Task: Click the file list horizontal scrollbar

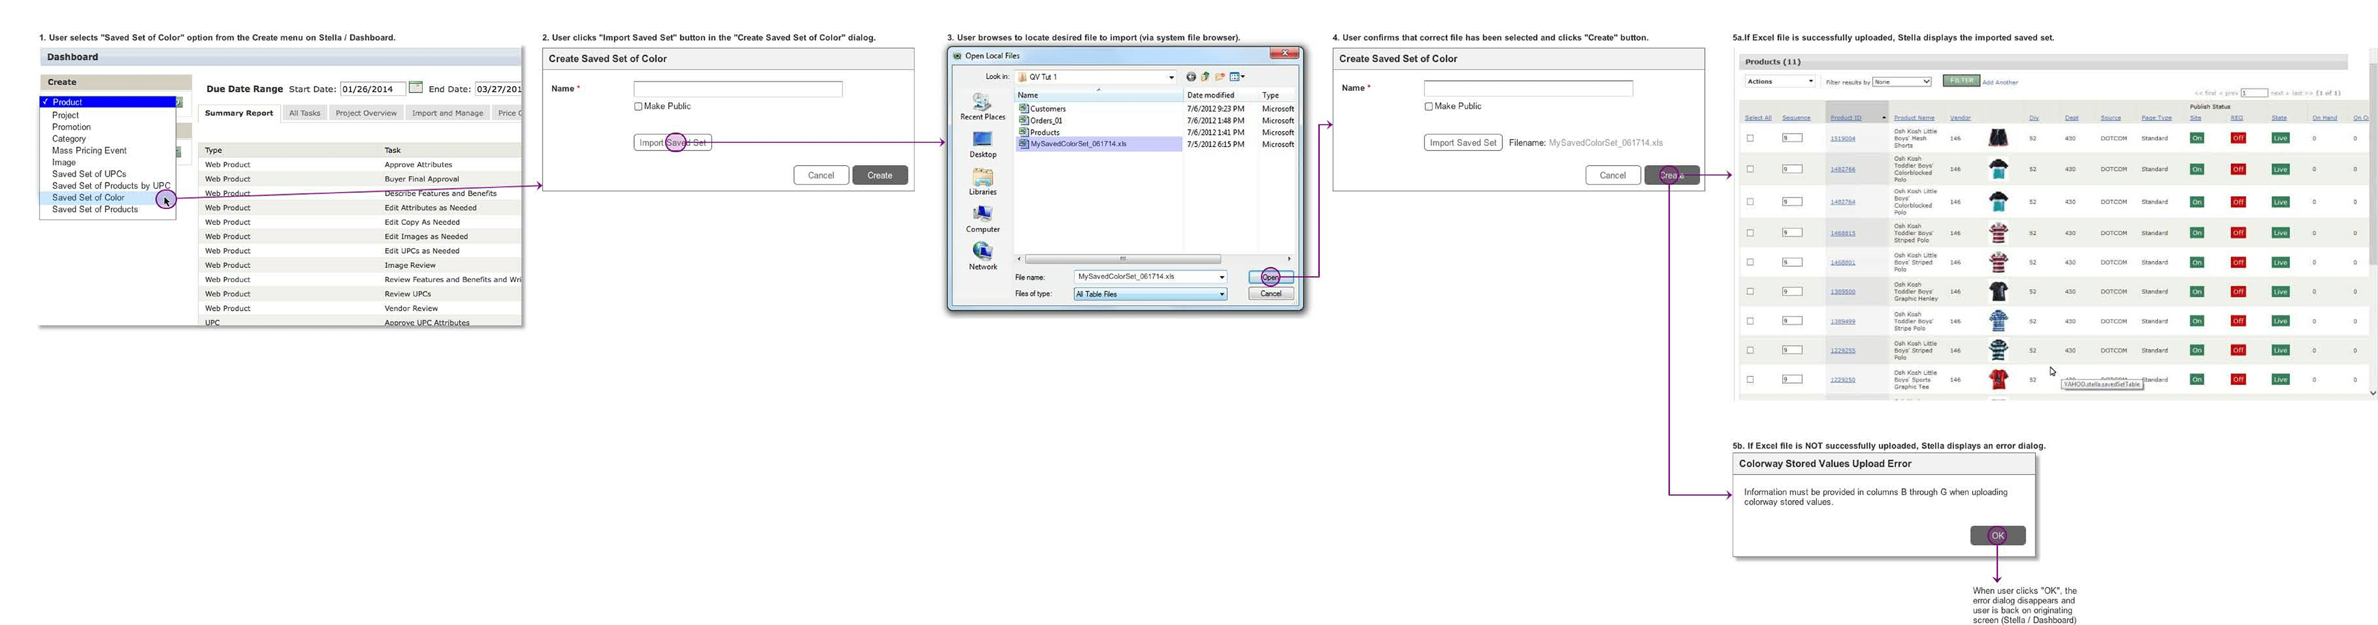Action: pos(1123,259)
